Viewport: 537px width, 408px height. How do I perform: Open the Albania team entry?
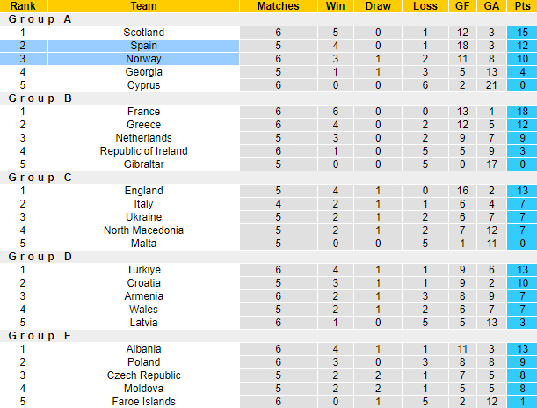[x=143, y=349]
